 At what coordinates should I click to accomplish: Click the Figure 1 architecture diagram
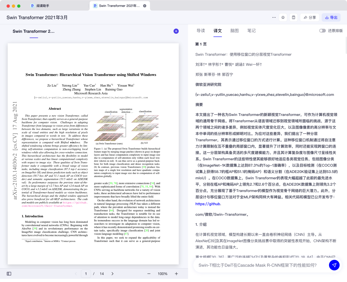tap(127, 126)
